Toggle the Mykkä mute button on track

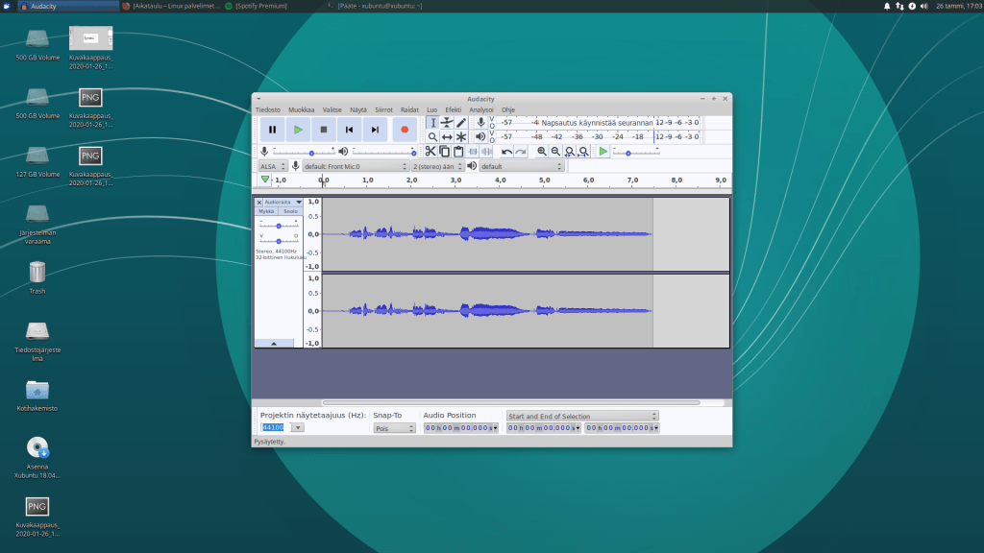(x=266, y=211)
